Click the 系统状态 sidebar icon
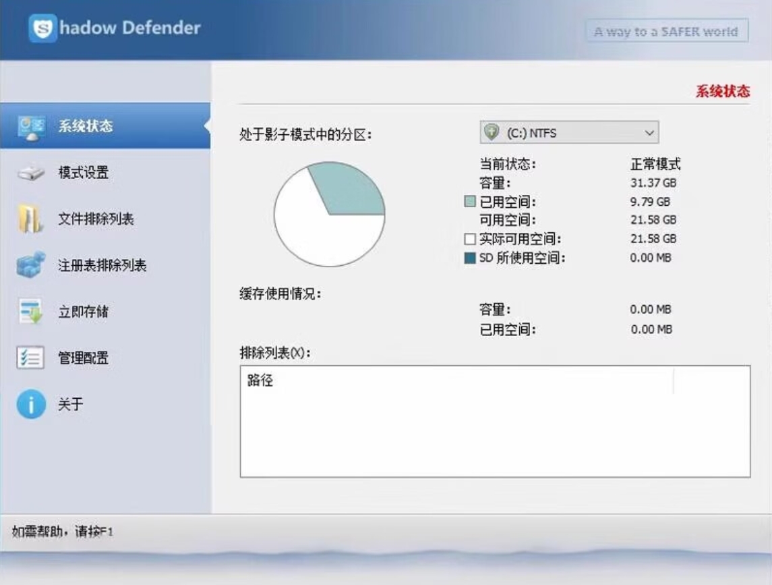 pos(32,128)
